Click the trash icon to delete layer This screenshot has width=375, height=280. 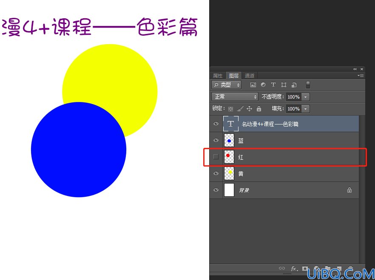pyautogui.click(x=350, y=268)
